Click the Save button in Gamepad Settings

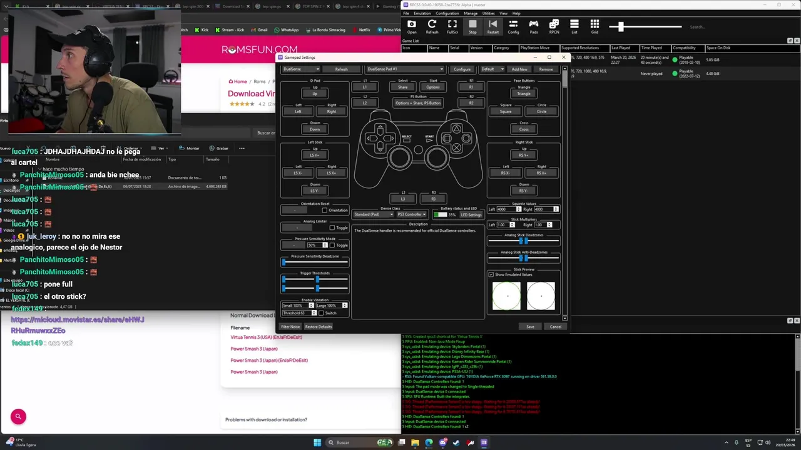[530, 327]
